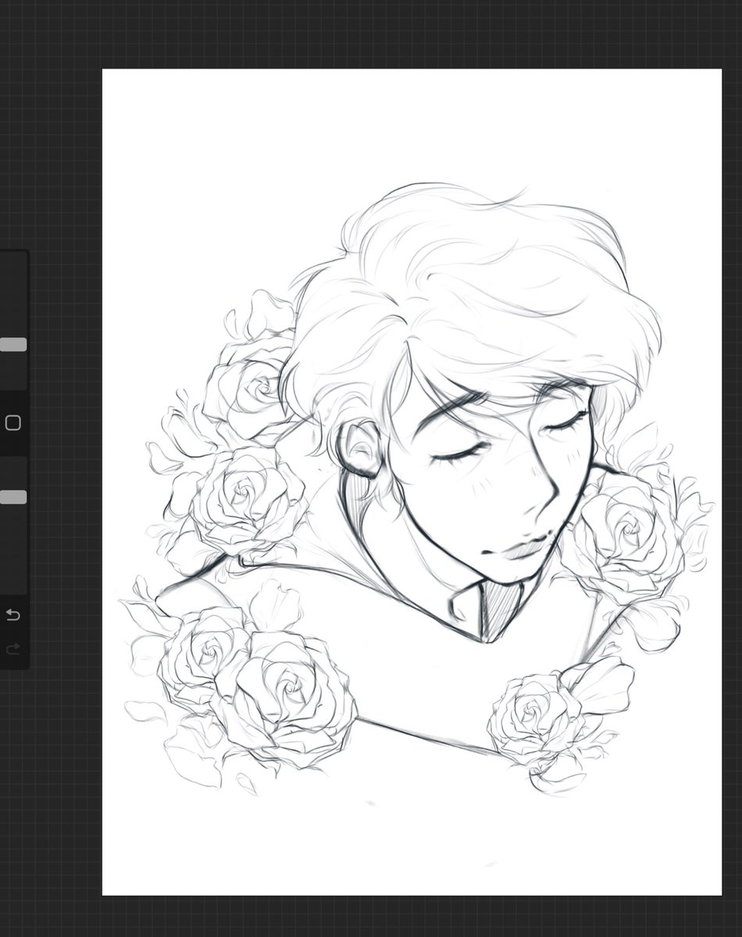Click the dimmed redo arrow
This screenshot has width=742, height=937.
[12, 649]
